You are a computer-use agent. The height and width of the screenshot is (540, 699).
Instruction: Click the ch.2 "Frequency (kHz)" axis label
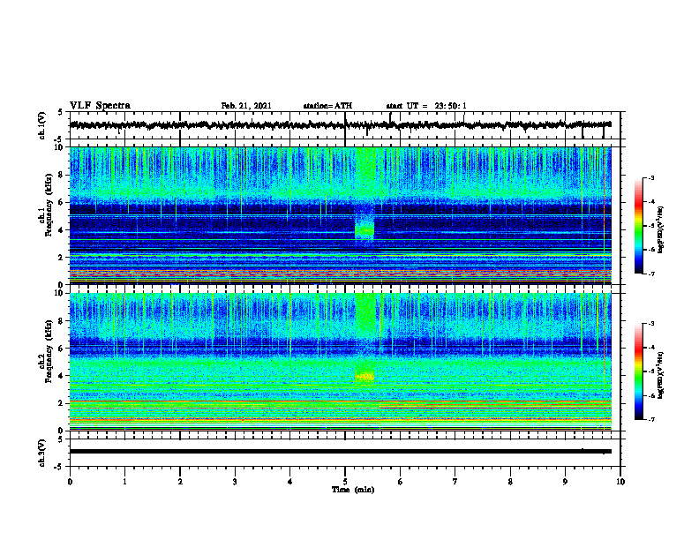click(x=49, y=350)
